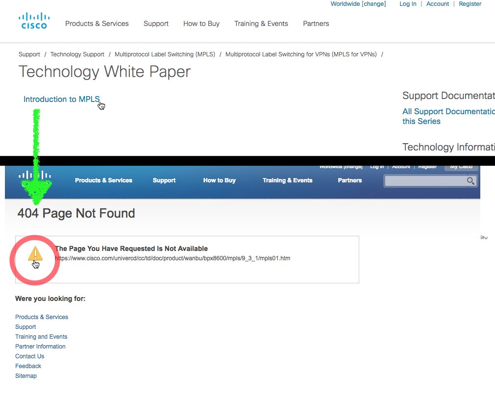Open Training & Events in the top white menu
Viewport: 495px width, 399px height.
click(x=261, y=24)
